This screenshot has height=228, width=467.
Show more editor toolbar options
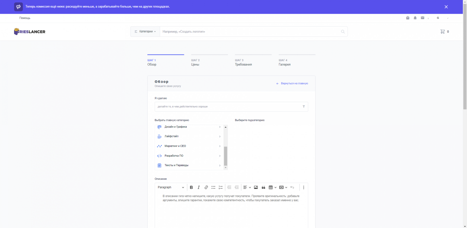[x=304, y=187]
